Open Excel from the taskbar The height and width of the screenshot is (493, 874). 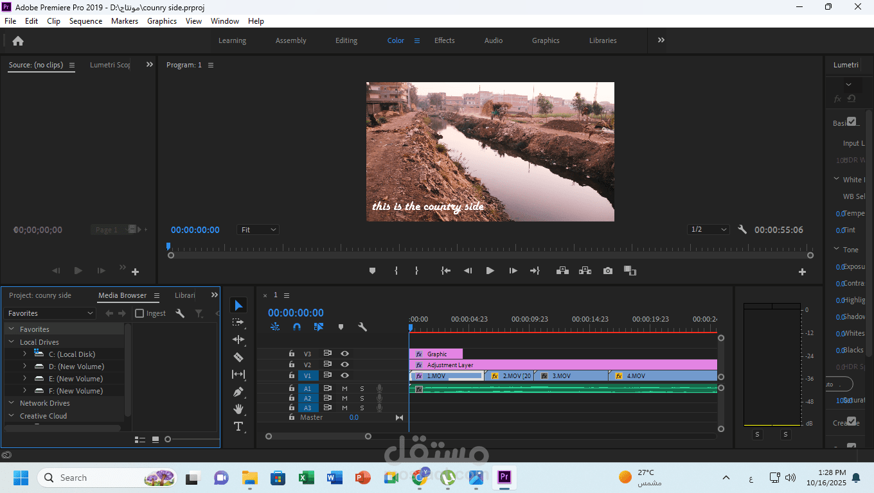306,478
